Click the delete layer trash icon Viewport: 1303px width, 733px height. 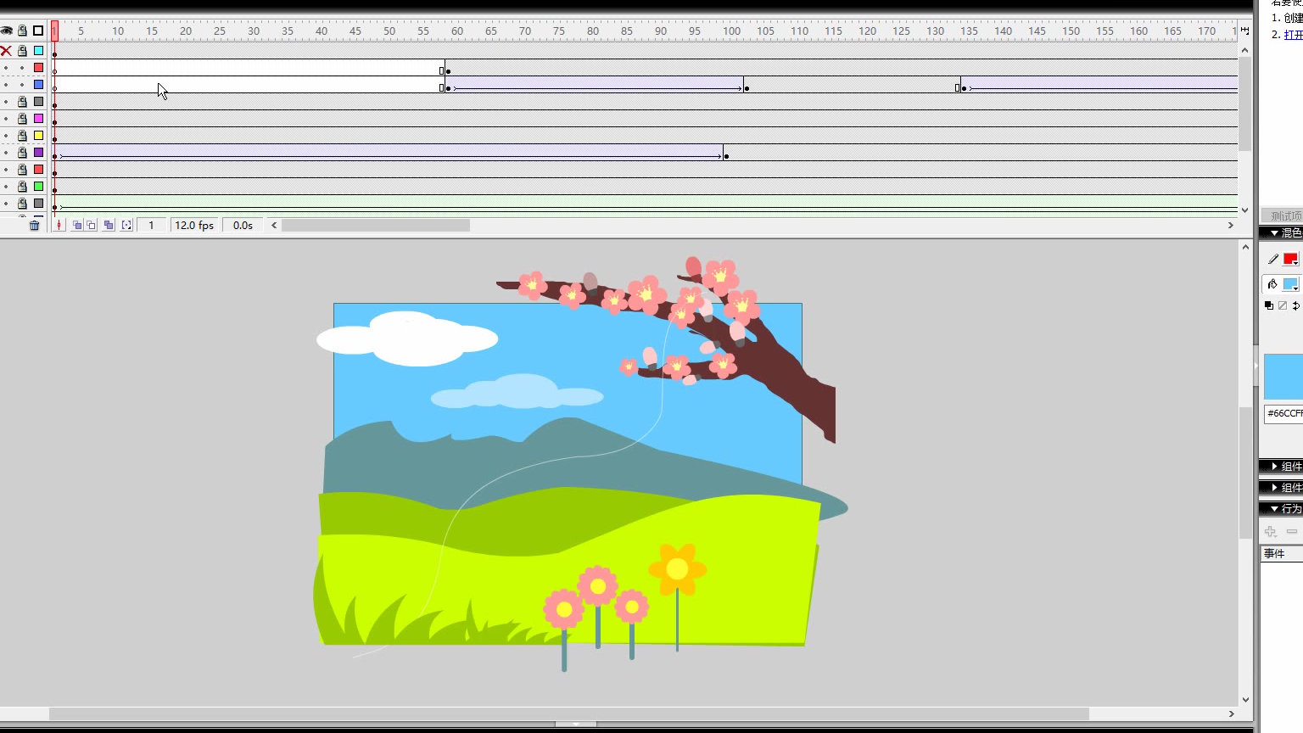(34, 226)
